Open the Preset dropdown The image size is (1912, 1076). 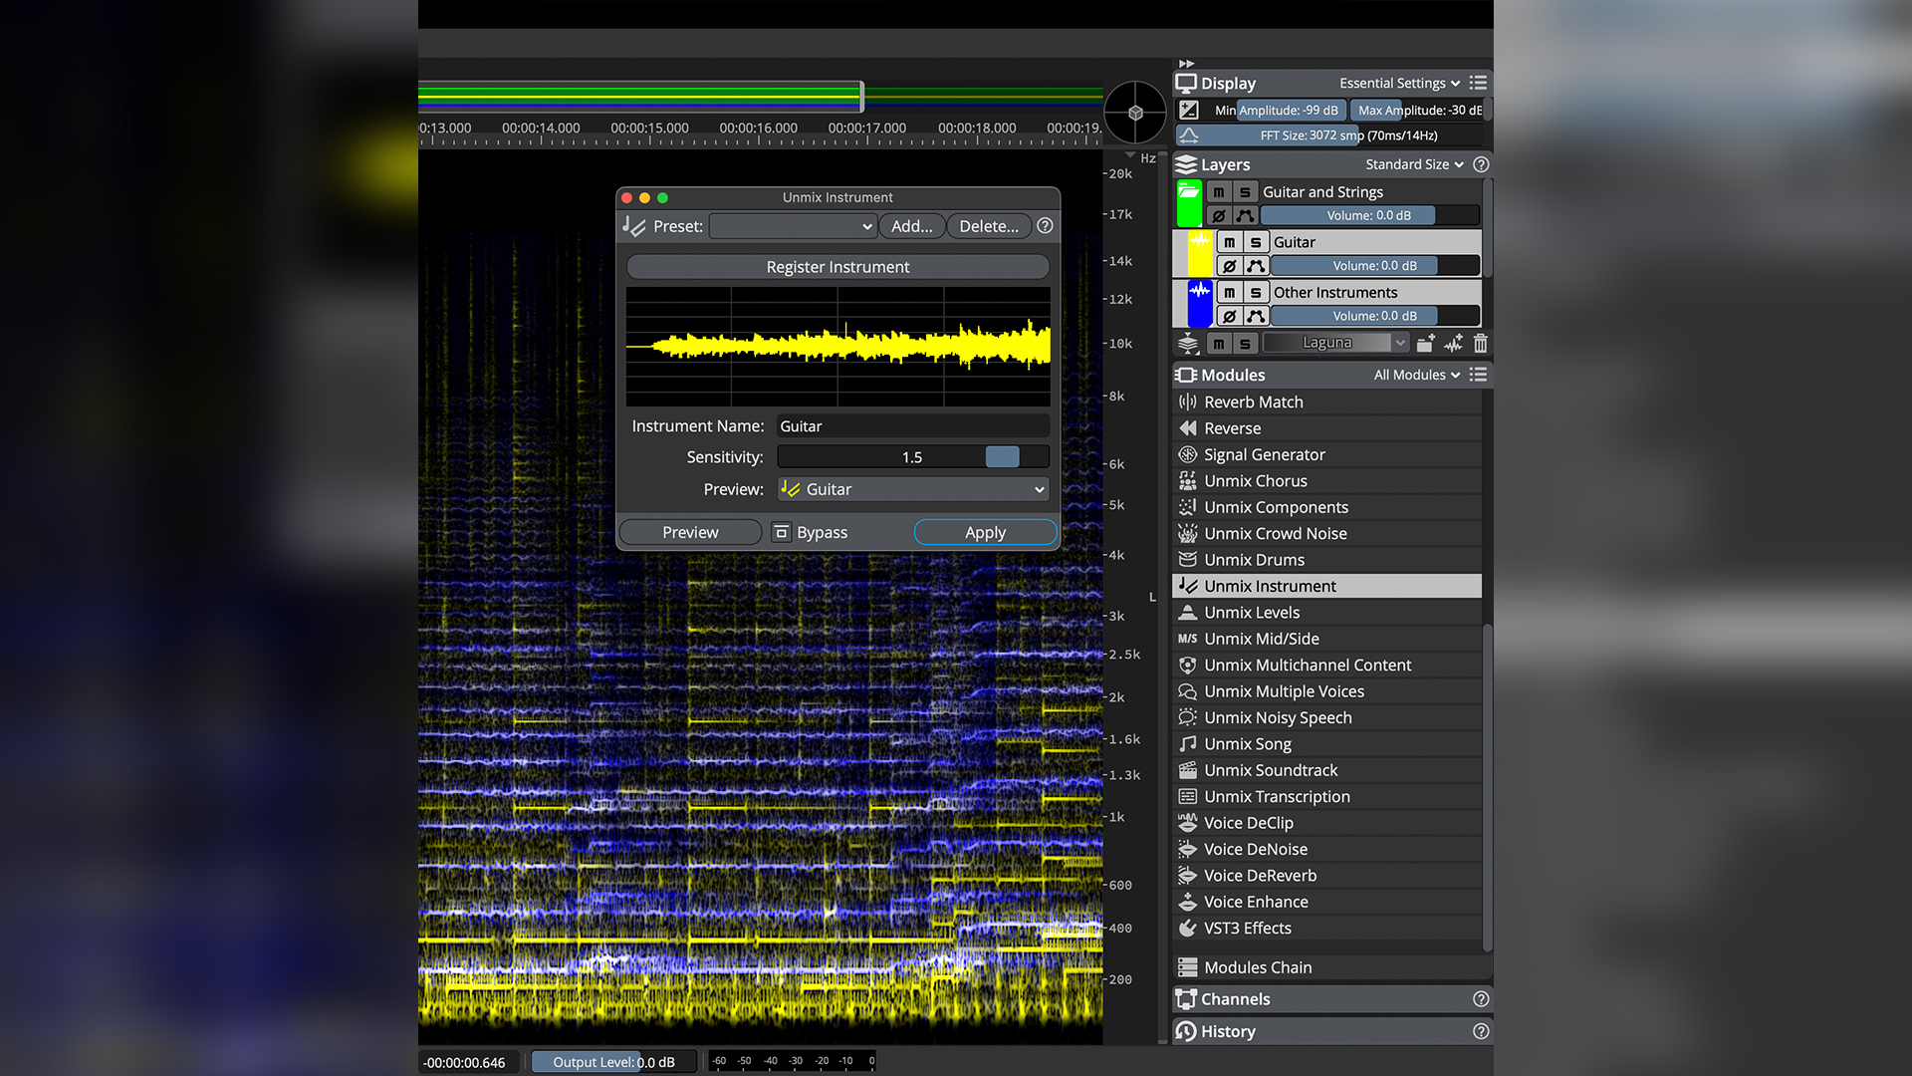click(x=793, y=226)
